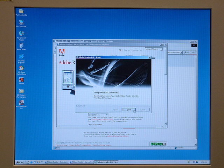224x168 pixels.
Task: Expand the United States country dropdown
Action: 161,49
